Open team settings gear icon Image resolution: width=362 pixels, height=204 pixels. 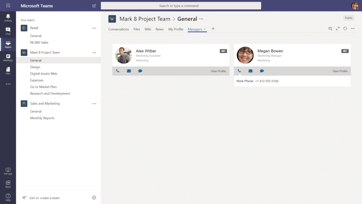[94, 198]
